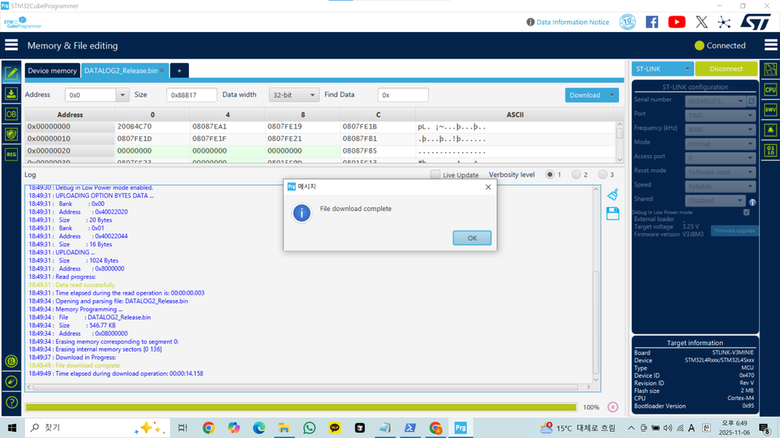The image size is (780, 438).
Task: Open the Data Information Notice link
Action: point(572,22)
